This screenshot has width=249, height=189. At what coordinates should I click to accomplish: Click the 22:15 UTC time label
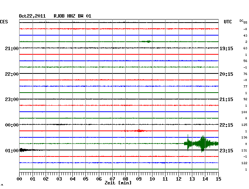click(x=226, y=125)
